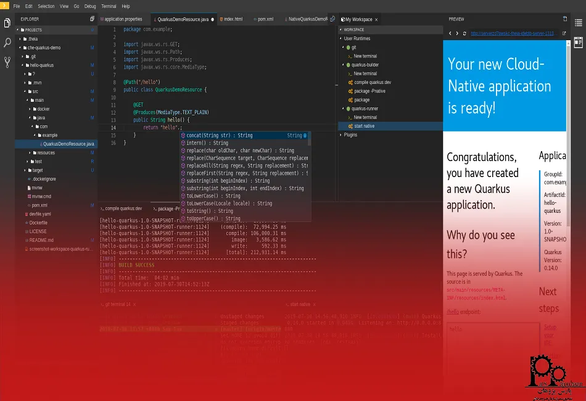
Task: Expand the Plugins node in workspace
Action: click(340, 134)
